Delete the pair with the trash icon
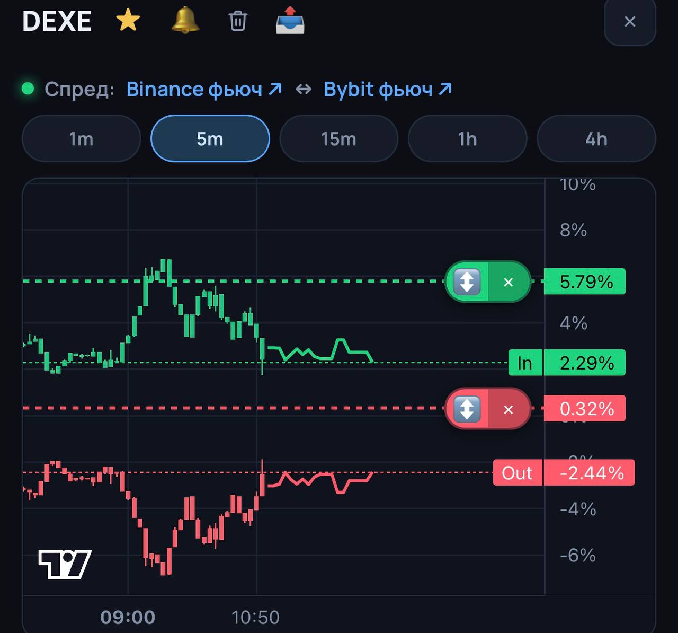The width and height of the screenshot is (678, 633). [x=238, y=21]
